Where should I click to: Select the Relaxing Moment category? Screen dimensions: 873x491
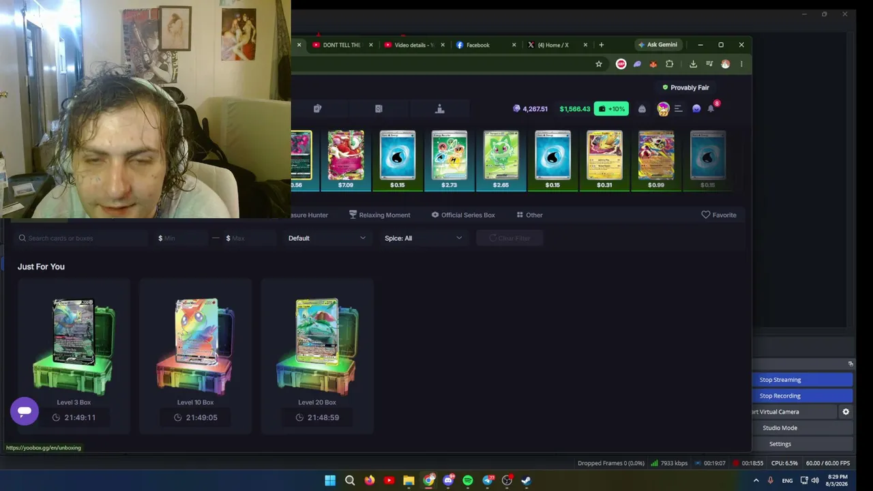379,215
